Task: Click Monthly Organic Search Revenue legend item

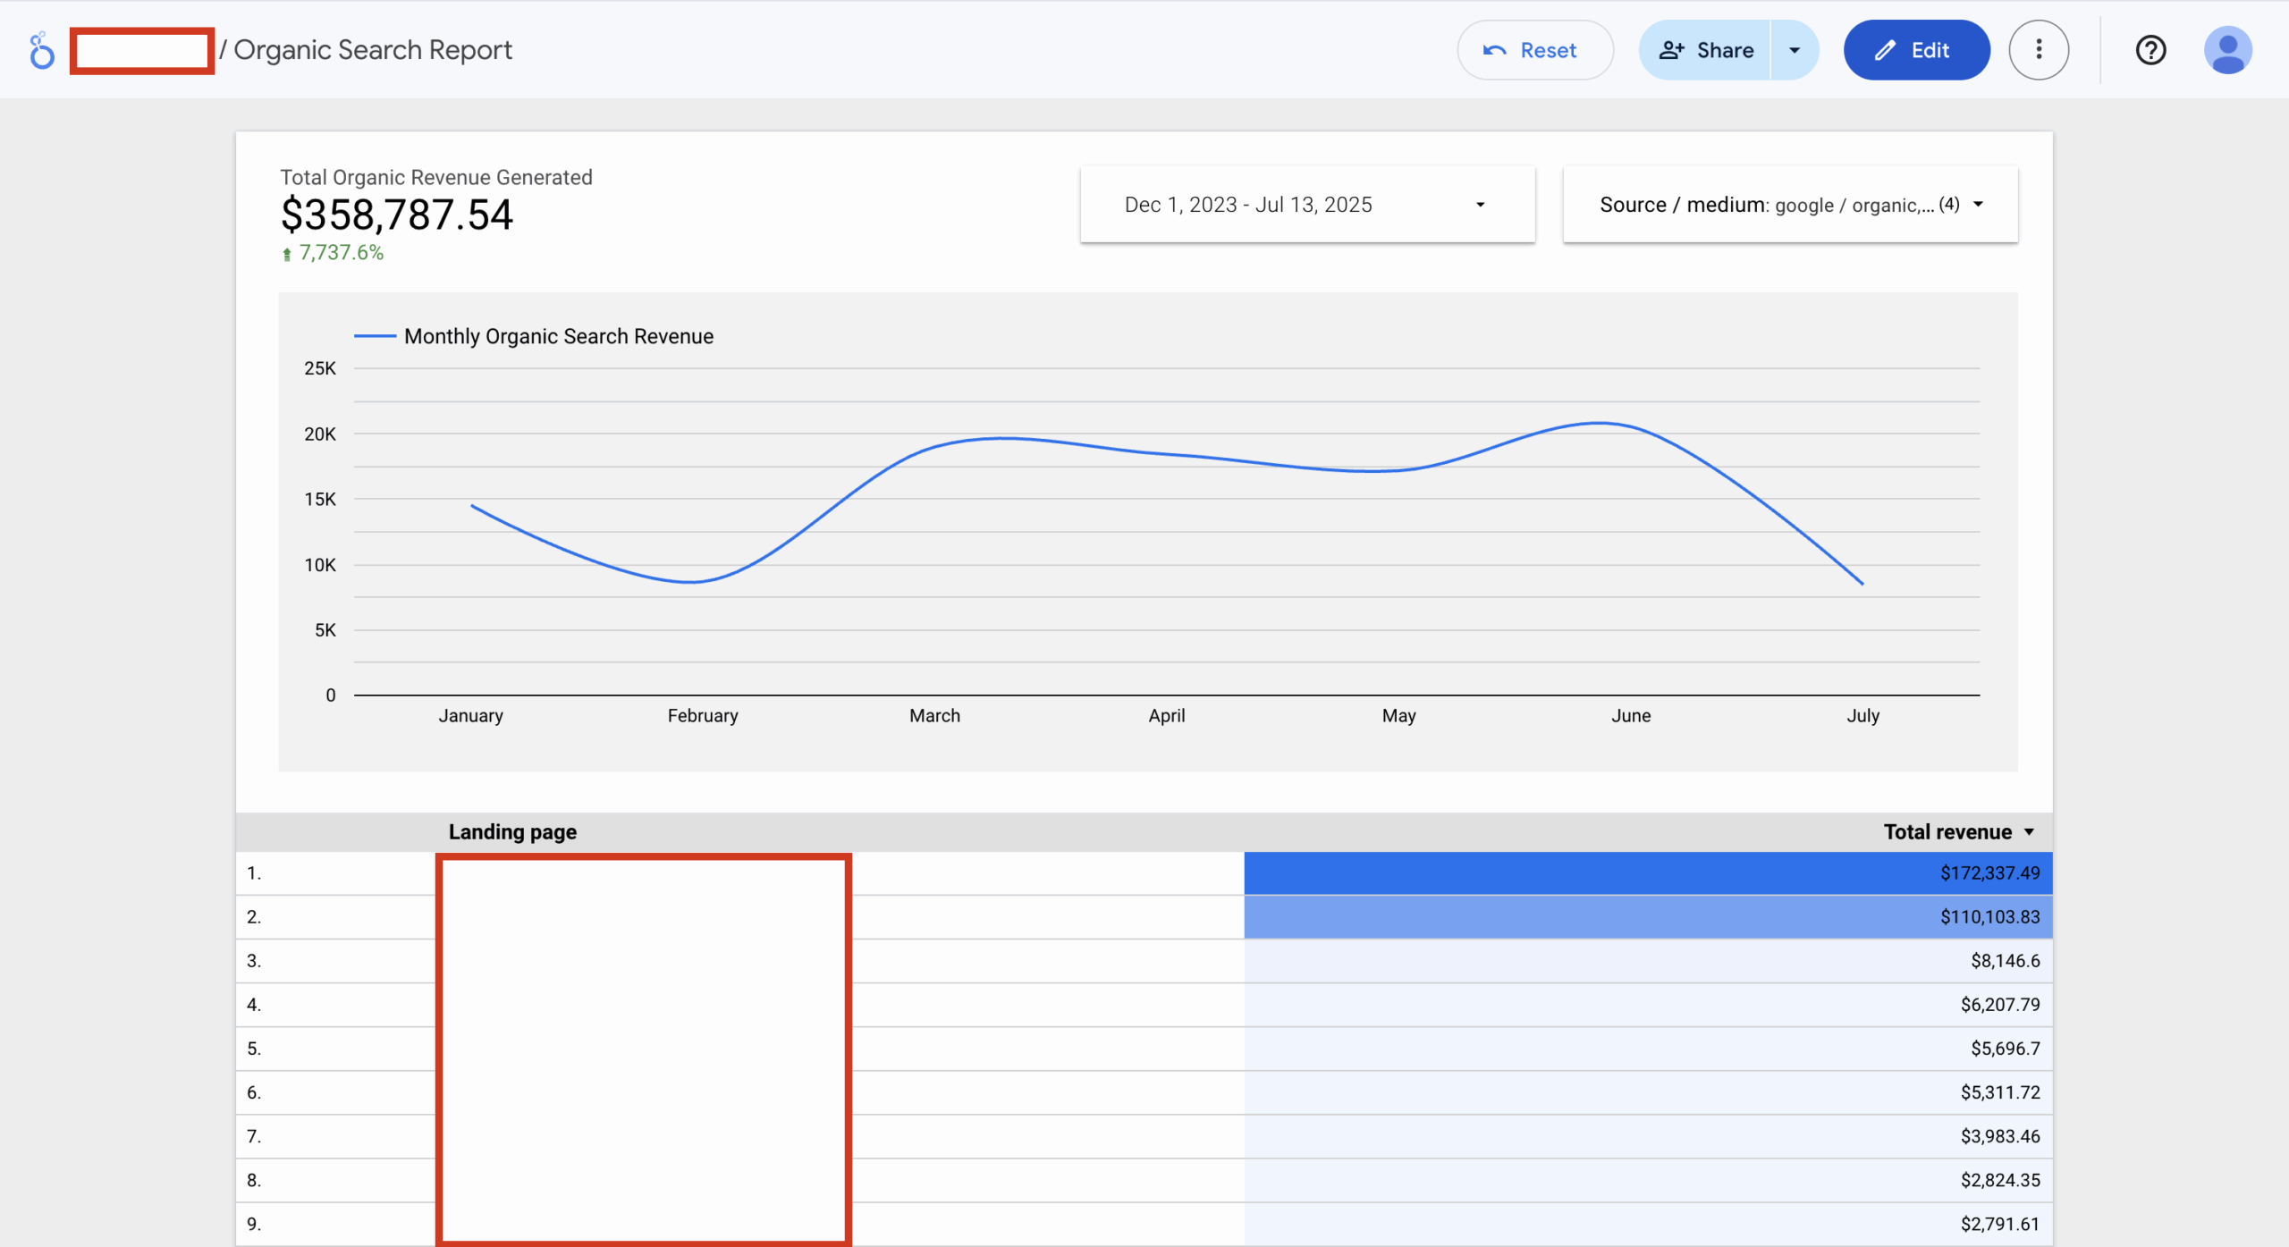Action: pos(558,337)
